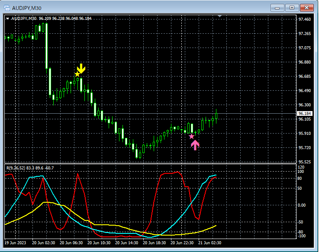Click the pink up arrow buy signal
Image resolution: width=319 pixels, height=252 pixels.
tap(195, 145)
